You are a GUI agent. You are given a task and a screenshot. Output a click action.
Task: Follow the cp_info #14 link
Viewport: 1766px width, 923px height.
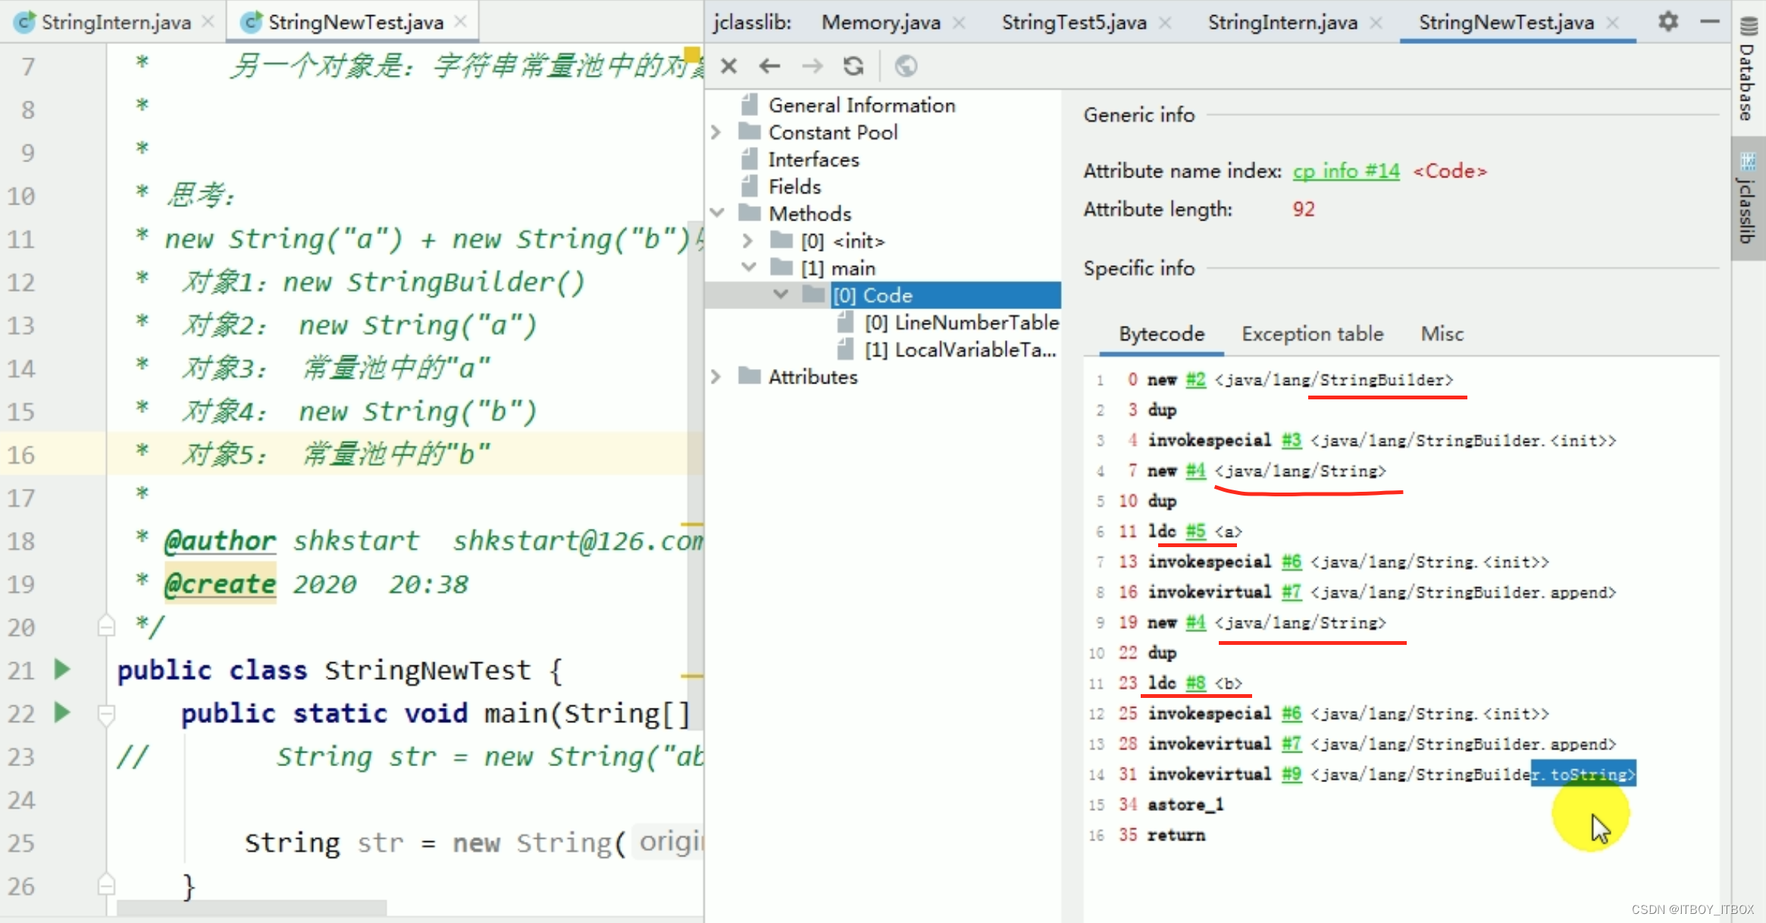[x=1345, y=171]
